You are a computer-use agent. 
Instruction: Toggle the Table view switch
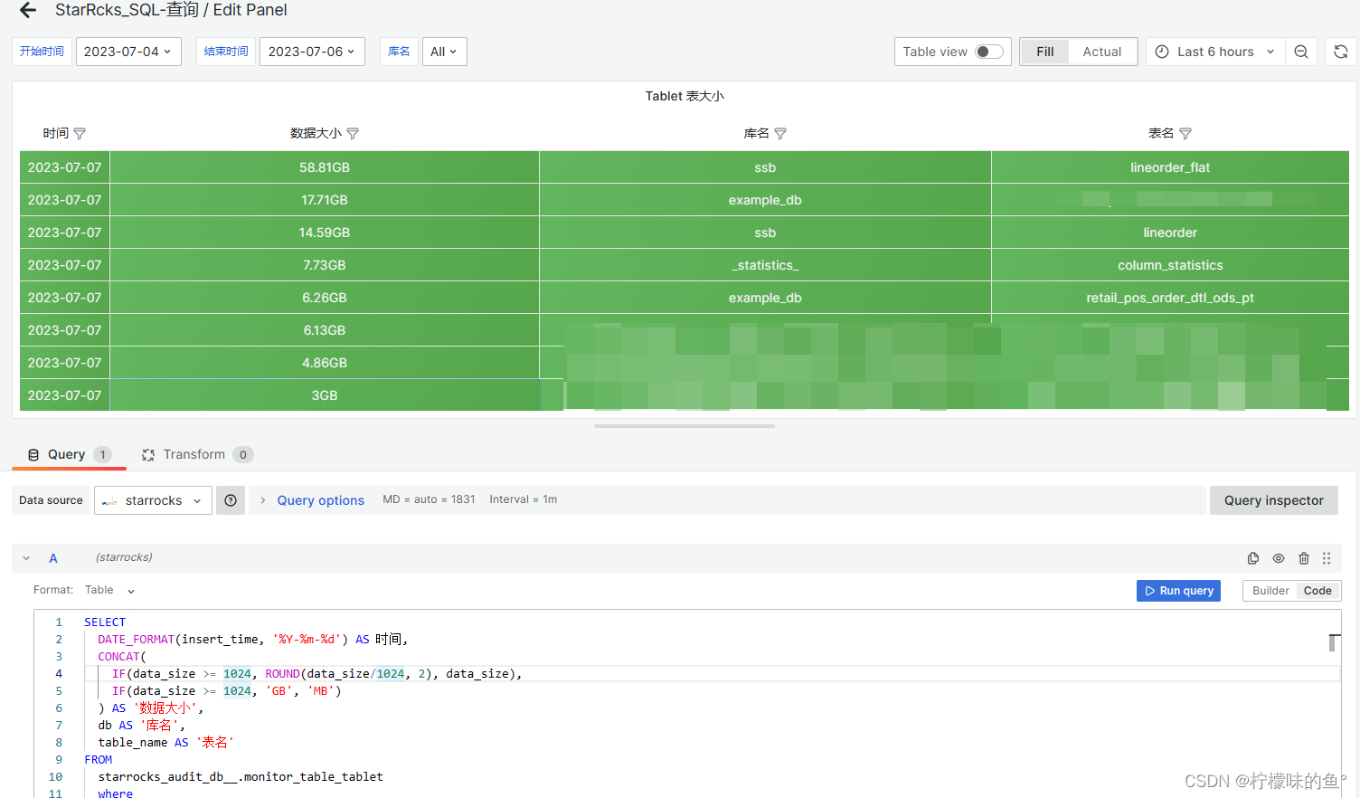click(x=987, y=52)
